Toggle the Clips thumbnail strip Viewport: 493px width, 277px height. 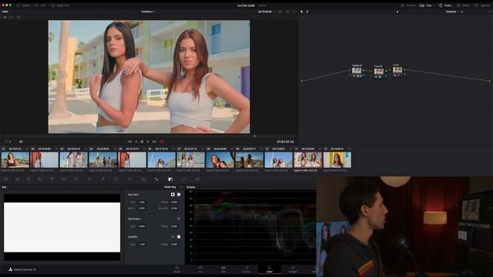pyautogui.click(x=425, y=5)
